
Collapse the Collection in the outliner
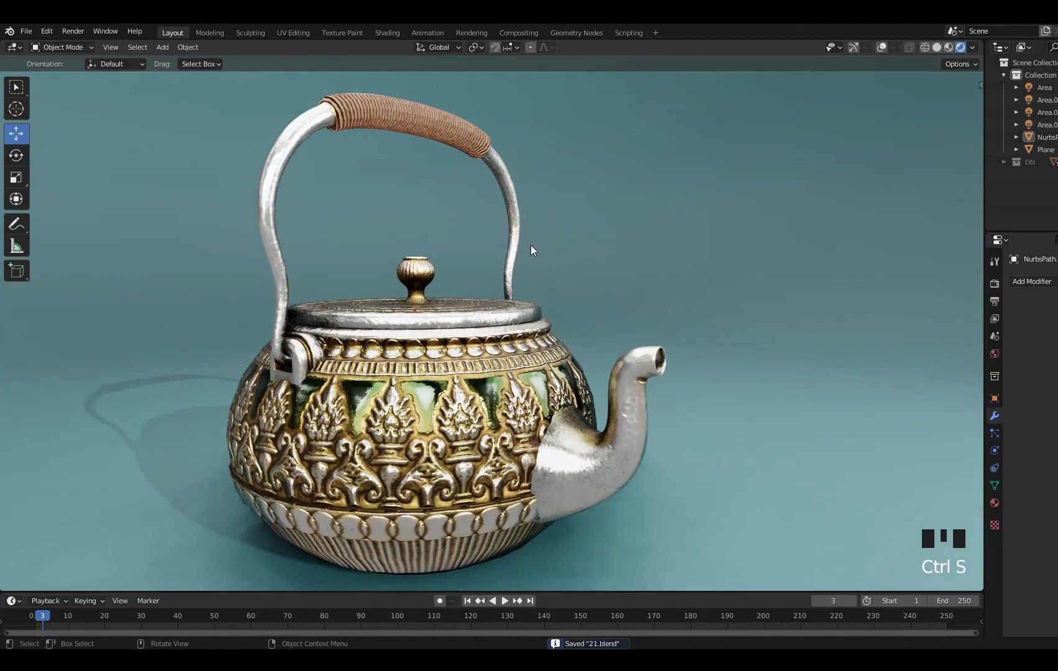tap(1003, 75)
